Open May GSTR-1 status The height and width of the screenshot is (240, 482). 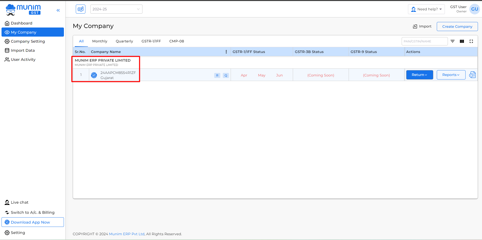(262, 75)
